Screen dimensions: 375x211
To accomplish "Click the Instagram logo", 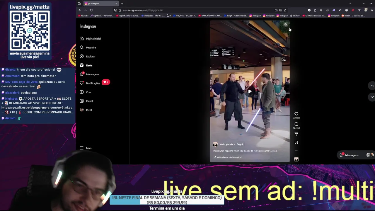I will tap(88, 26).
